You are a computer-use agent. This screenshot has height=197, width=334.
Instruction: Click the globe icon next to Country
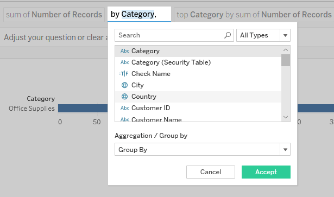pos(124,97)
